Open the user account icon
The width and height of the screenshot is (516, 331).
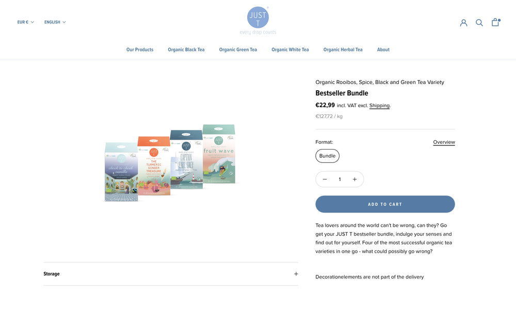tap(463, 23)
